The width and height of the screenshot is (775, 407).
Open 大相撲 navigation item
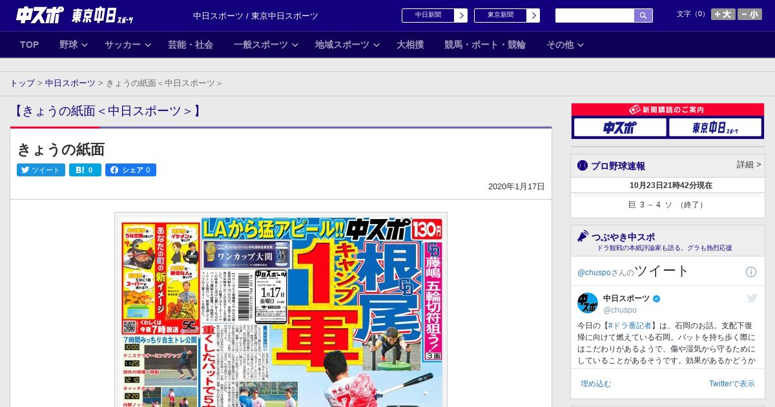click(410, 45)
